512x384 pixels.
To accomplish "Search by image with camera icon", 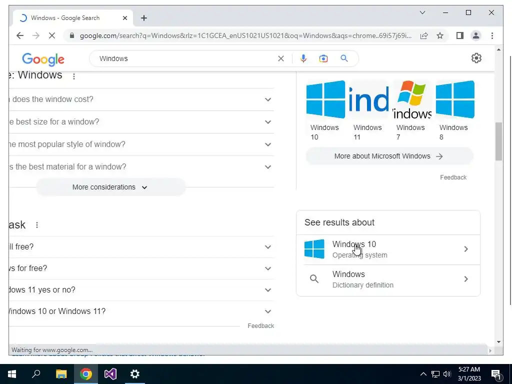I will point(323,58).
